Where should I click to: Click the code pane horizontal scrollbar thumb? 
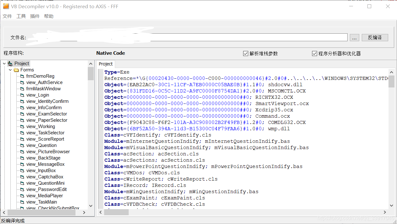tap(116, 212)
